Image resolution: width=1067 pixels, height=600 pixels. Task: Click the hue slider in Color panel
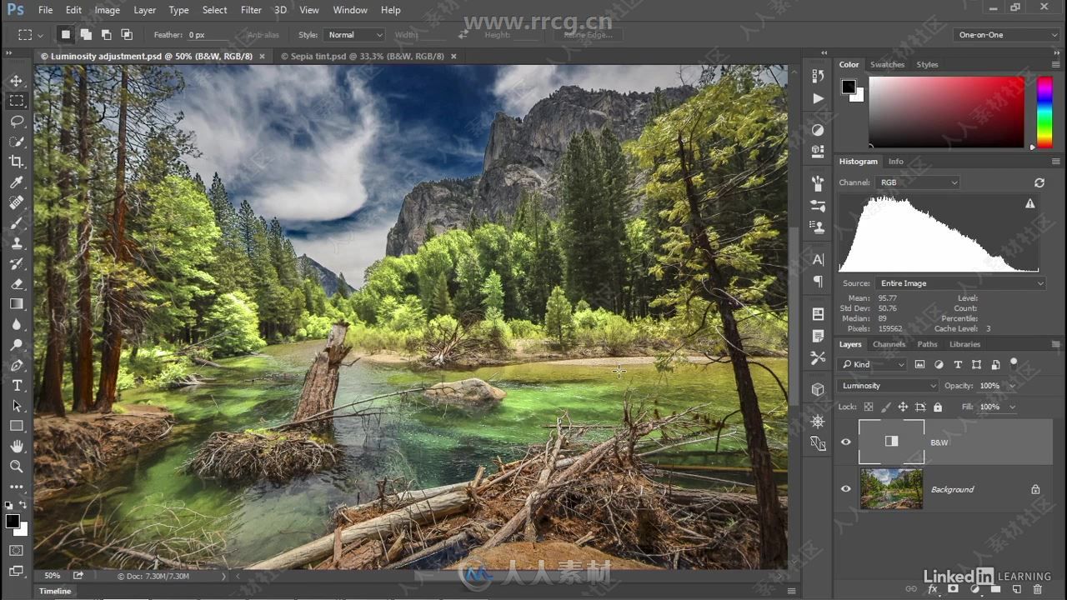(1044, 112)
